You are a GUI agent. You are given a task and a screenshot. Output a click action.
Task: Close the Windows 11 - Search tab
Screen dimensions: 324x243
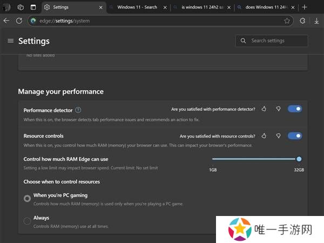[x=165, y=8]
